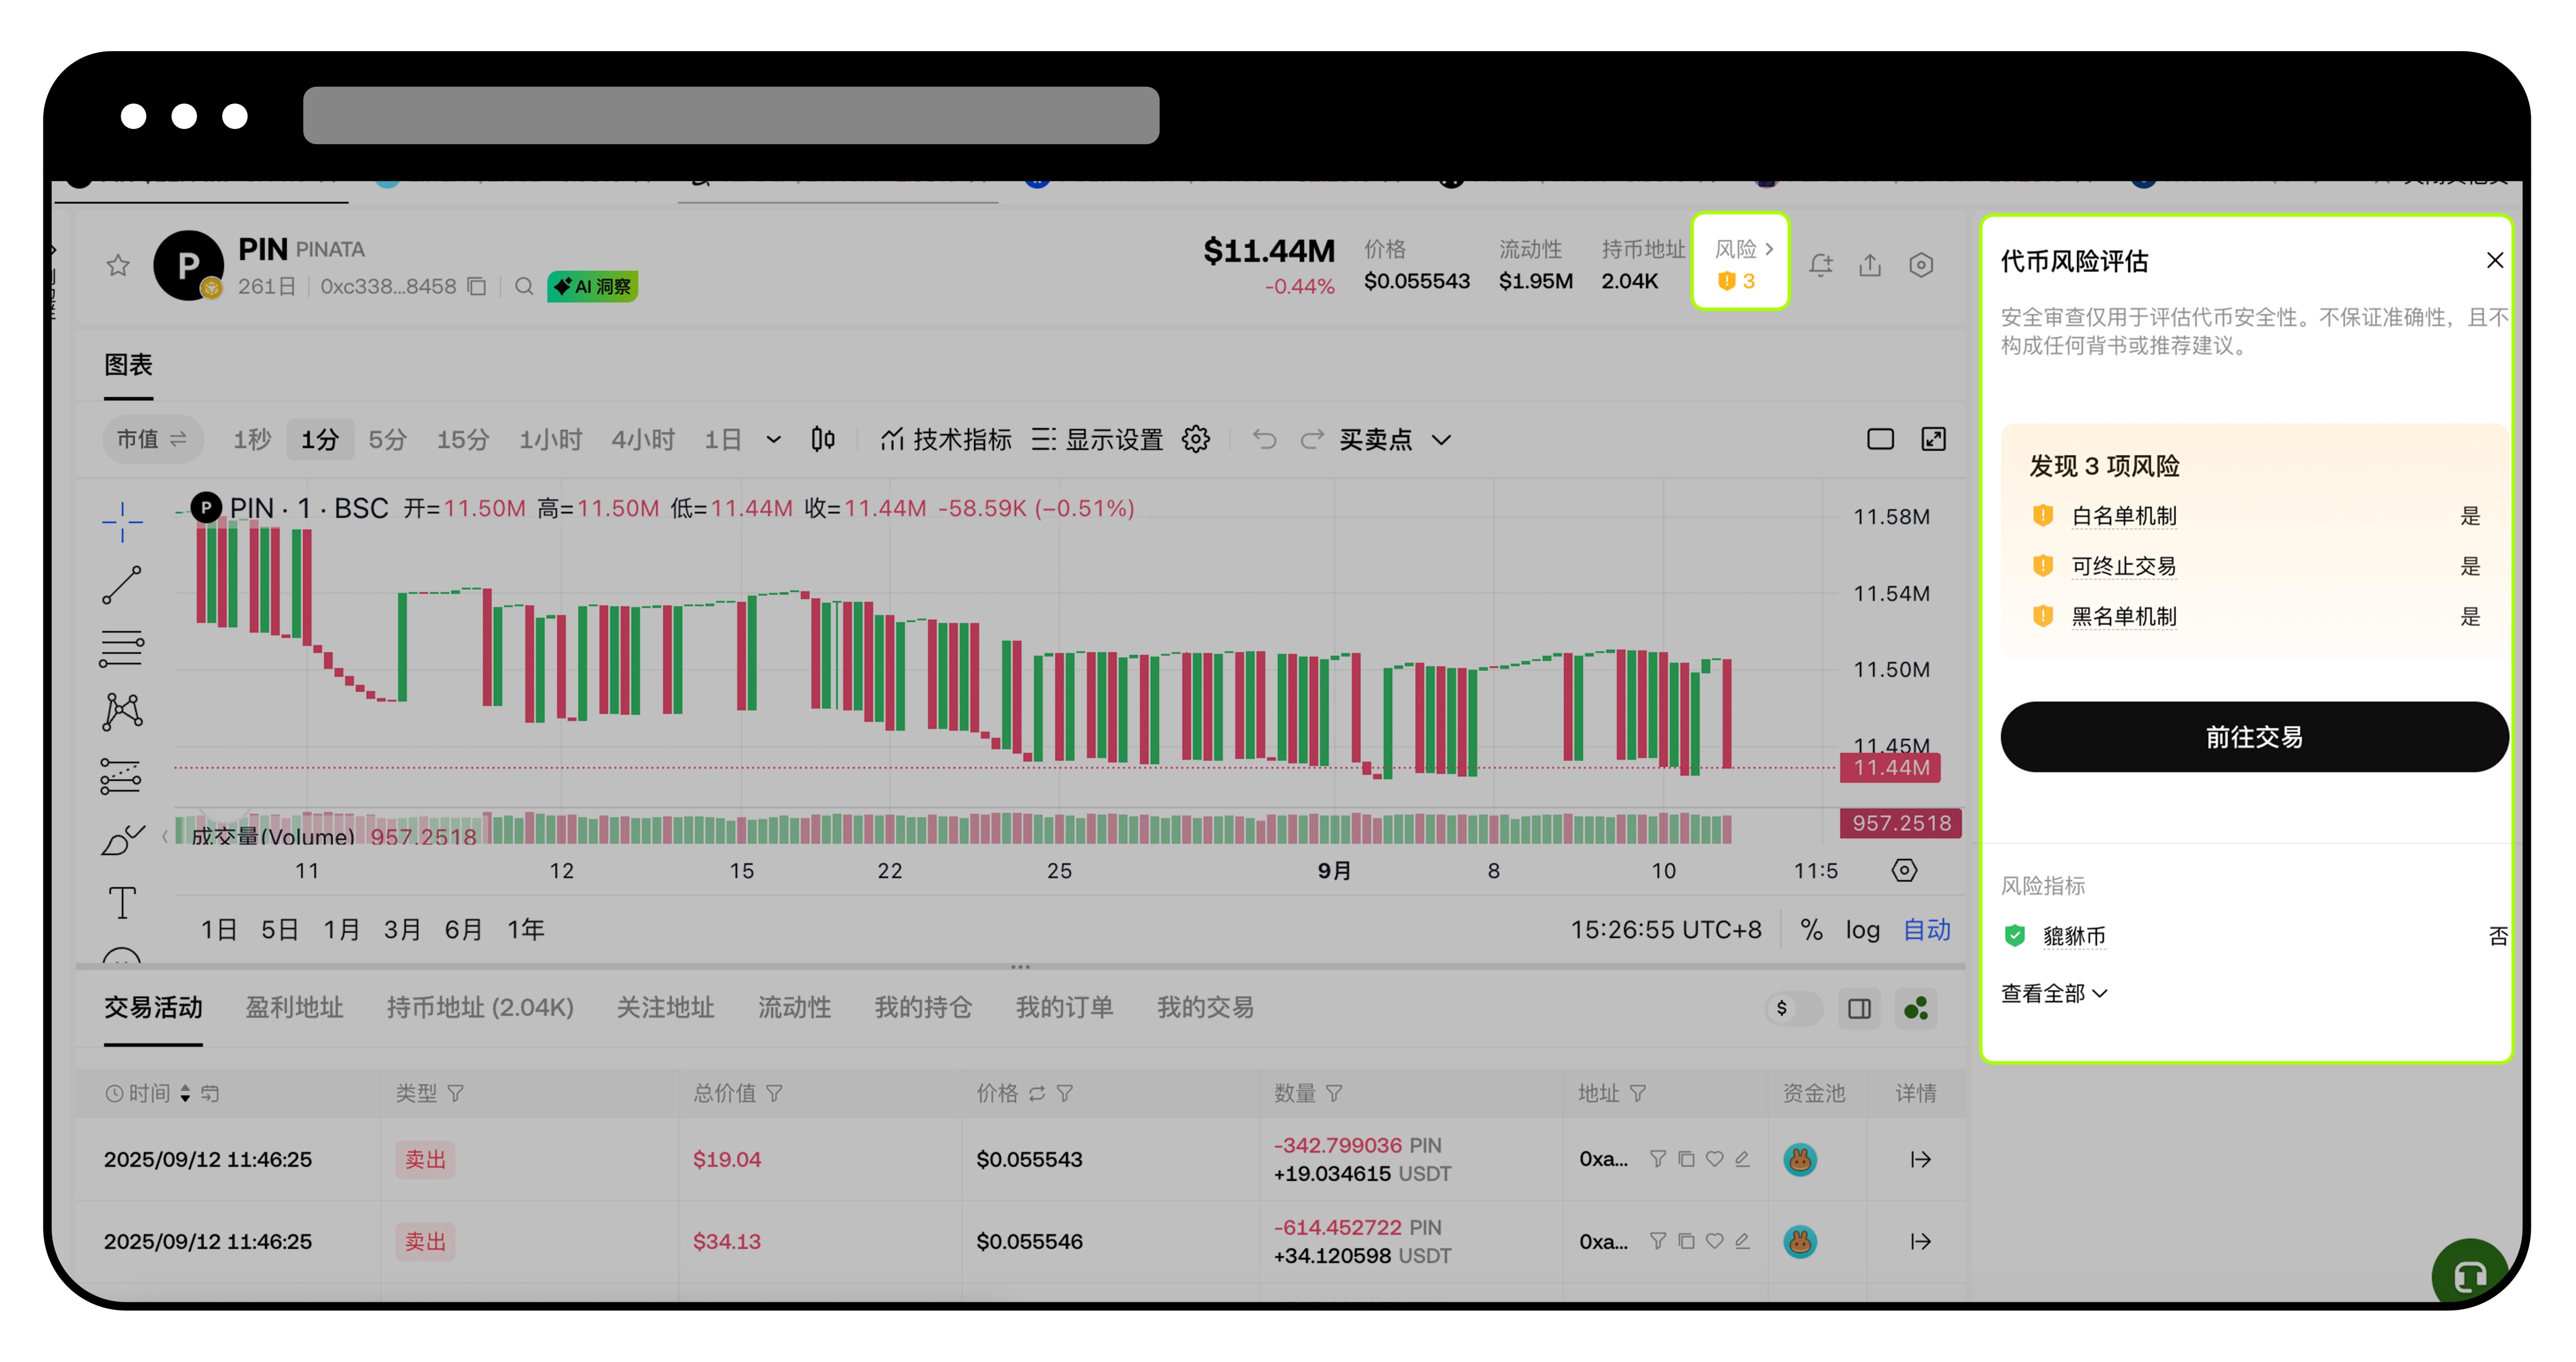Screen dimensions: 2576x1362
Task: Set a price alert bell
Action: coord(1821,265)
